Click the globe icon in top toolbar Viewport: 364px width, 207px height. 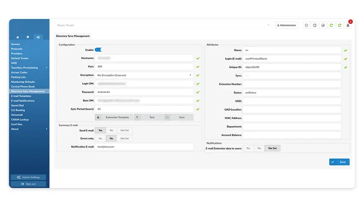pos(323,25)
